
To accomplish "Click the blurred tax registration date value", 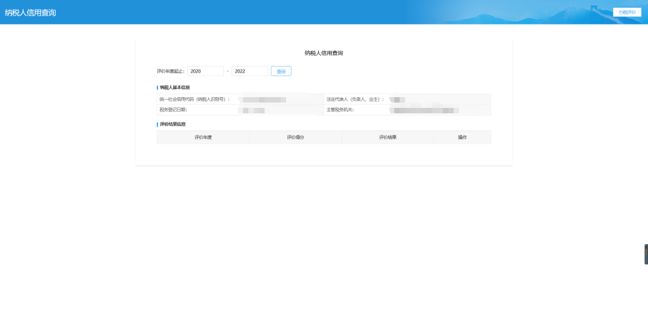I will [251, 110].
